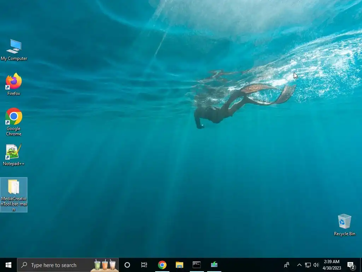Select the Recycle Bin icon
Screen dimensions: 362x272
[344, 225]
